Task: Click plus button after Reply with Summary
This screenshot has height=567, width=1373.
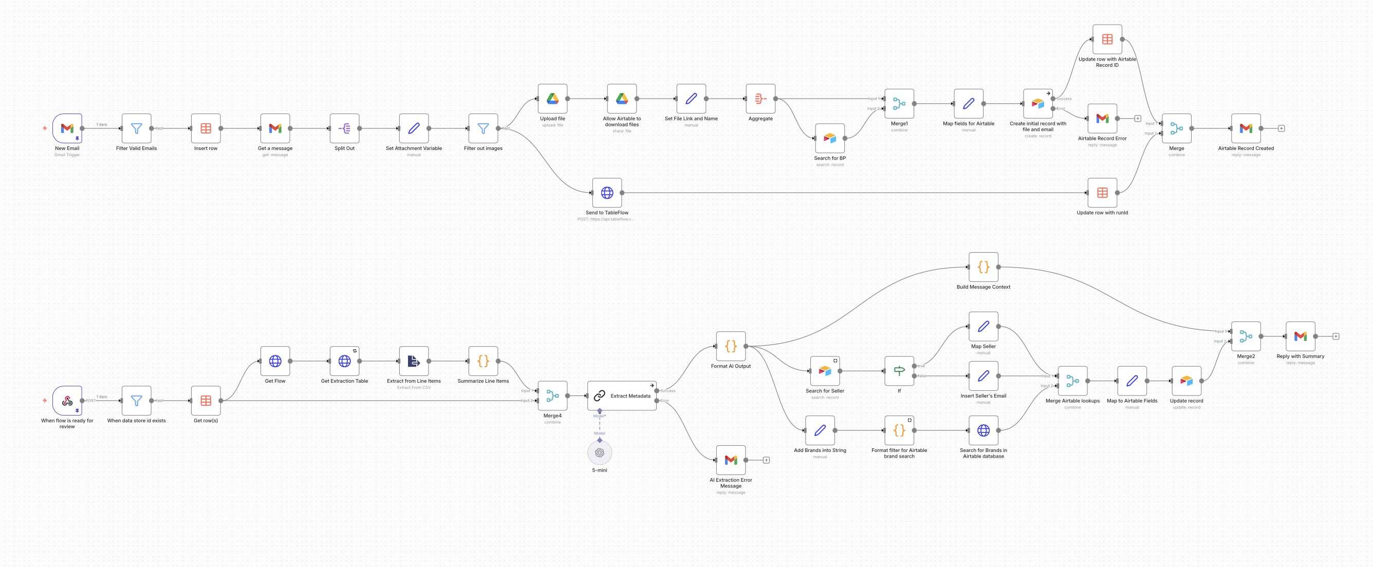Action: pos(1335,336)
